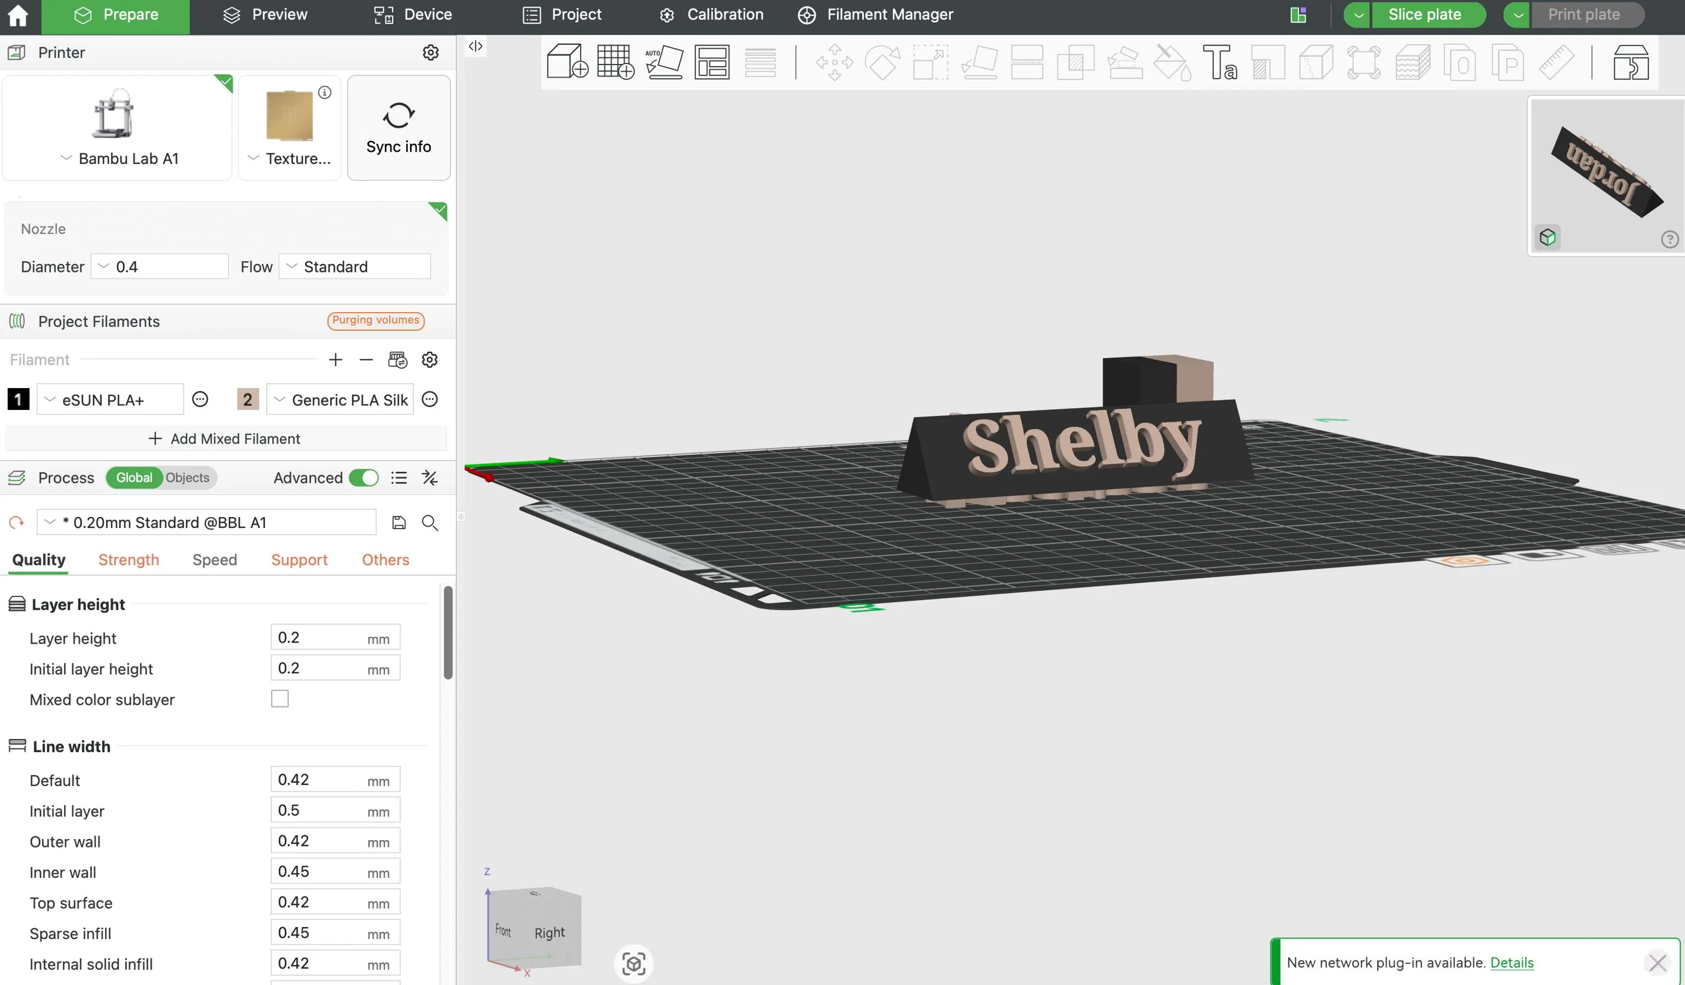Screen dimensions: 1685x985
Task: Toggle the Advanced mode switch
Action: point(364,477)
